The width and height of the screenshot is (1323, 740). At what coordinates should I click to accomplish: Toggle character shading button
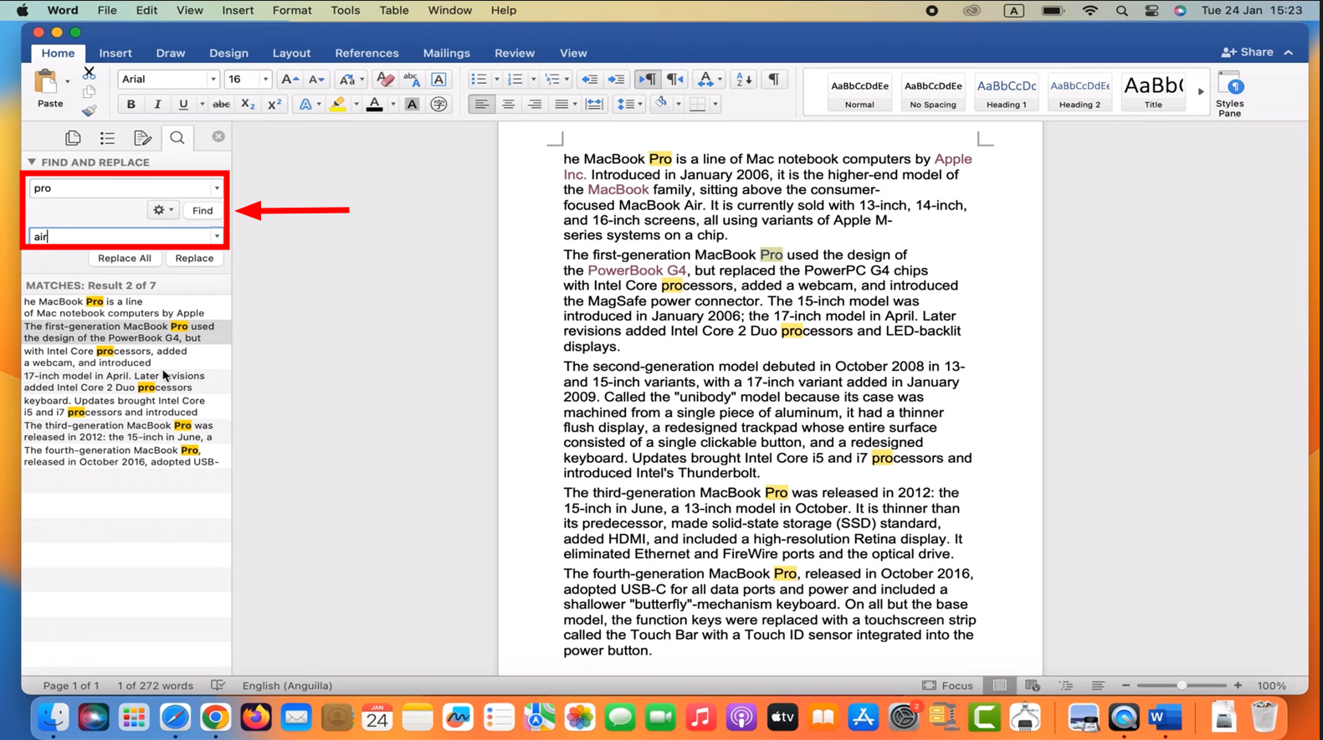[412, 104]
